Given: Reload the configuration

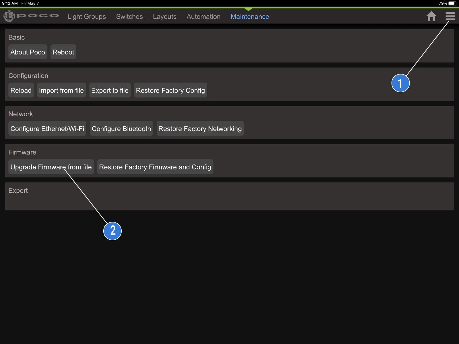Looking at the screenshot, I should click(x=21, y=90).
